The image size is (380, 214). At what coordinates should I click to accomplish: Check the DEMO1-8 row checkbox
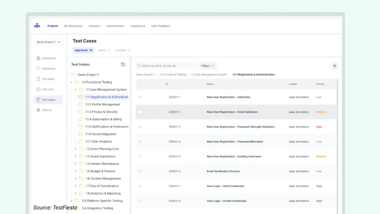tap(140, 201)
